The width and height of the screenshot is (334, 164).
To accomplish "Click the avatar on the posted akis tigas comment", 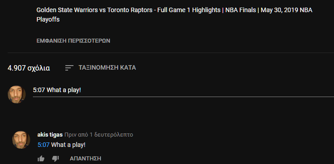I will click(x=21, y=140).
